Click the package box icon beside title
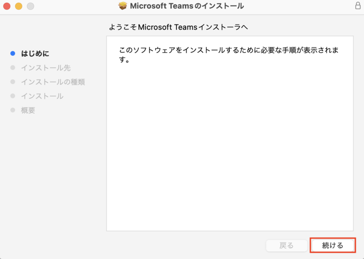This screenshot has width=364, height=259. [122, 6]
